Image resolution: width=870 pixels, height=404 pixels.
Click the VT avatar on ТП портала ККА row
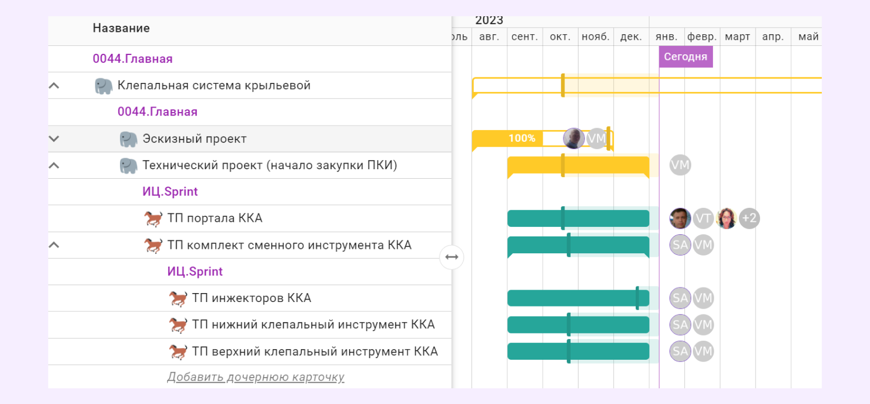pos(703,219)
